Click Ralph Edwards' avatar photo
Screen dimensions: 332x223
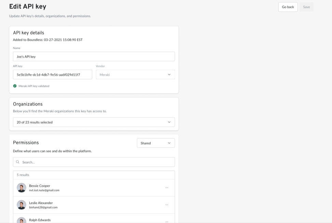22,220
